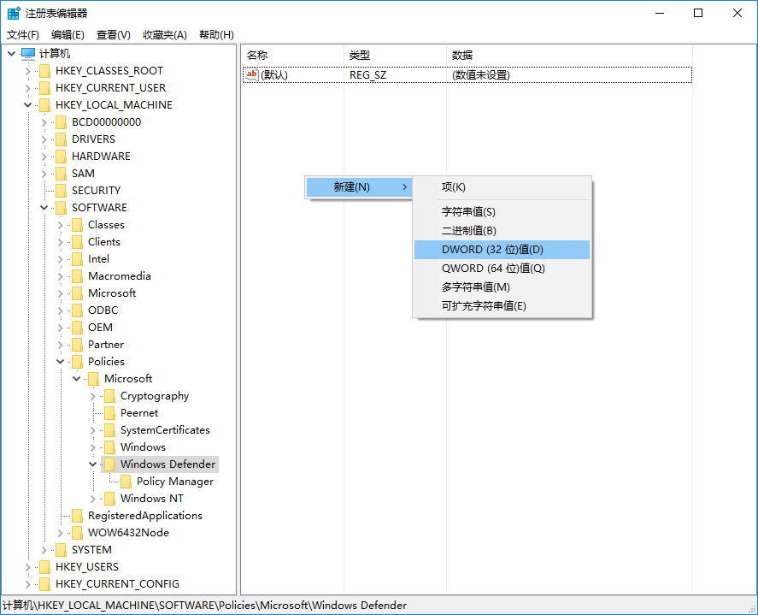Screen dimensions: 758x615
Task: Collapse the SOFTWARE key arrow
Action: (x=44, y=208)
